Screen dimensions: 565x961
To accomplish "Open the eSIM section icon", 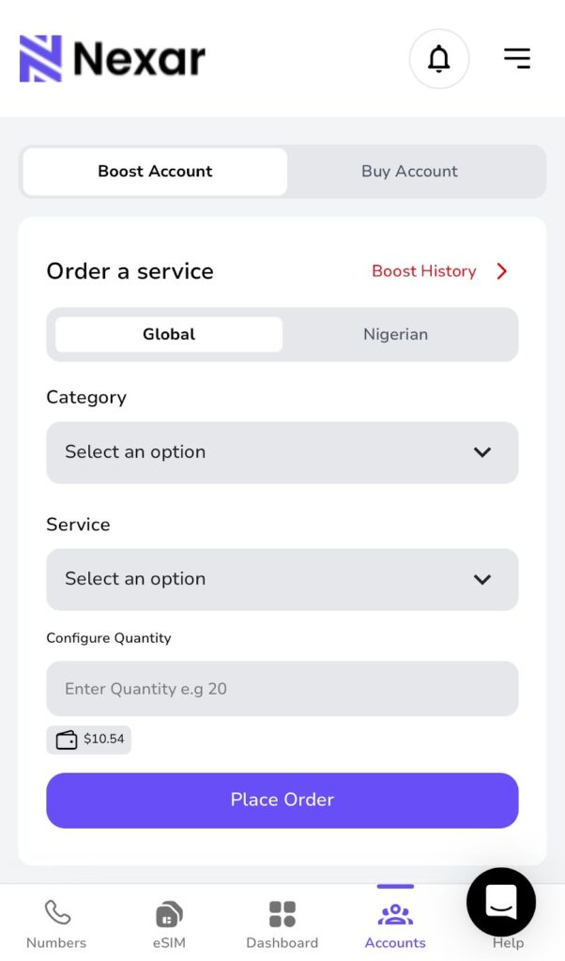I will click(x=169, y=913).
